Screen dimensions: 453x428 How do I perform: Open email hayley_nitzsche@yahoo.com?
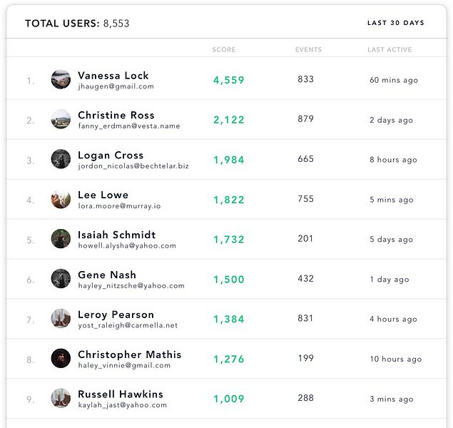(x=131, y=286)
